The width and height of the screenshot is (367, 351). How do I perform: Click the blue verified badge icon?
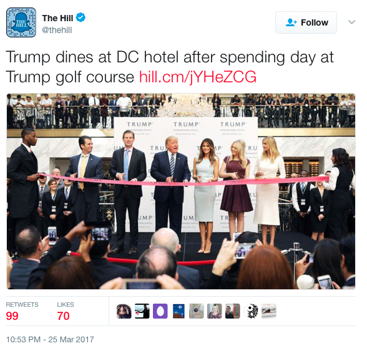[x=81, y=17]
